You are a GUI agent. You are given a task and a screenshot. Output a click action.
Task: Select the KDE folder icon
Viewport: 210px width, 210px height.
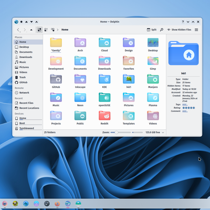coord(104,79)
